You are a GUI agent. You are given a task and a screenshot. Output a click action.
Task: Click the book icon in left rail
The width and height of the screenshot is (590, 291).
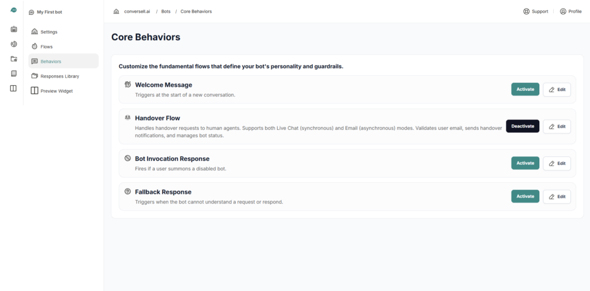pos(14,74)
